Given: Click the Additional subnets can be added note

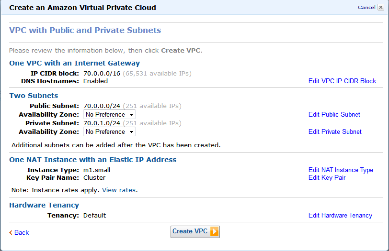Looking at the screenshot, I should 116,145.
